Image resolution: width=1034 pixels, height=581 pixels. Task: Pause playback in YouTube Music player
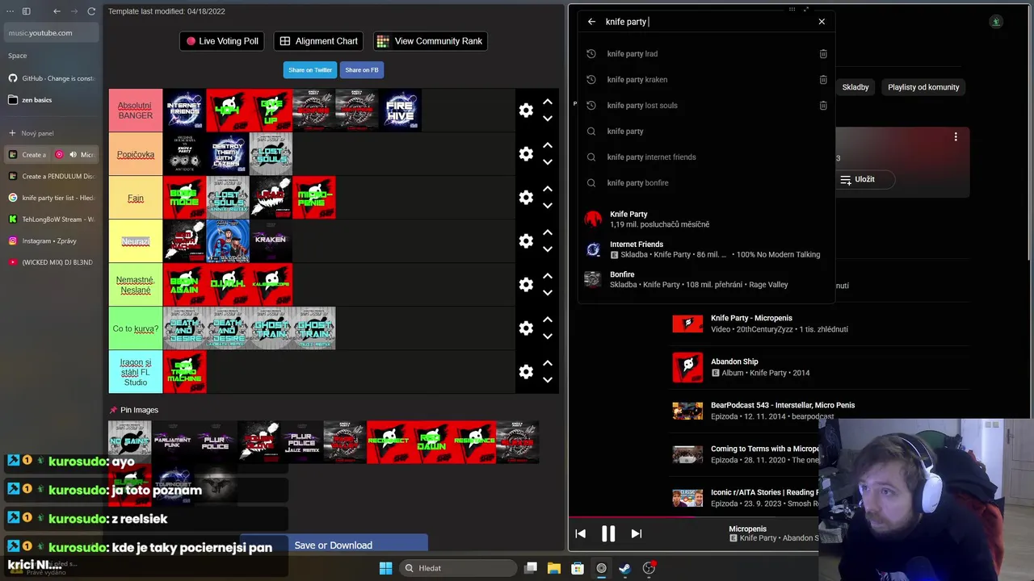click(608, 533)
